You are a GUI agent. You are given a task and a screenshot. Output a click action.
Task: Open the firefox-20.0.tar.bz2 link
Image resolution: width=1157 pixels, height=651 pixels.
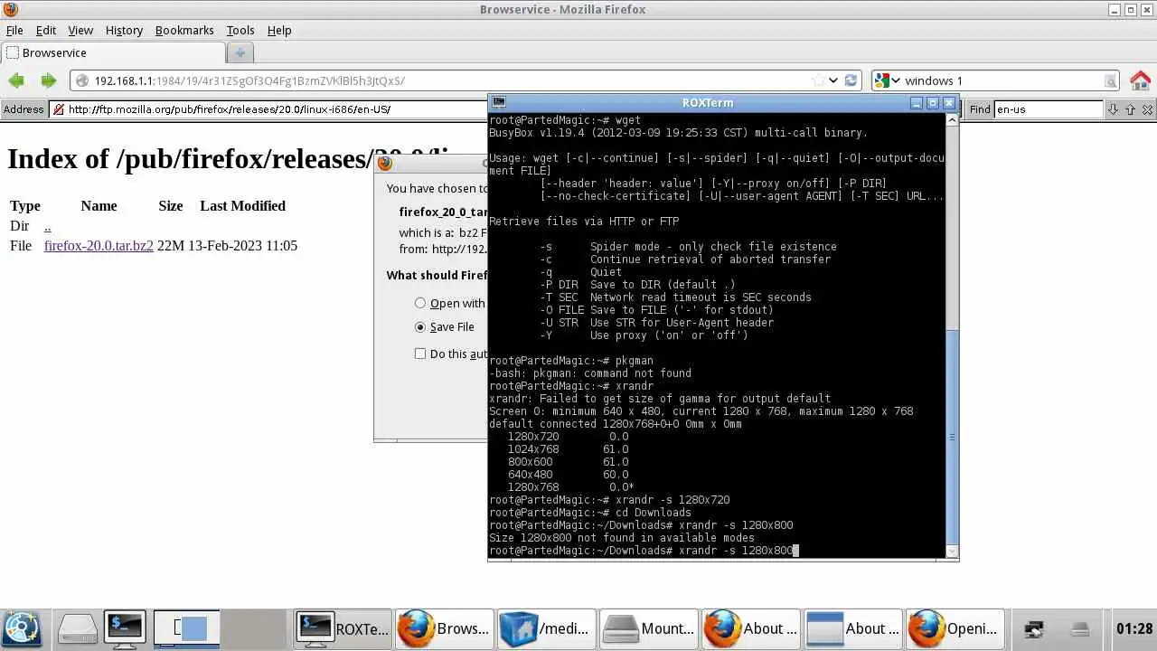(99, 246)
